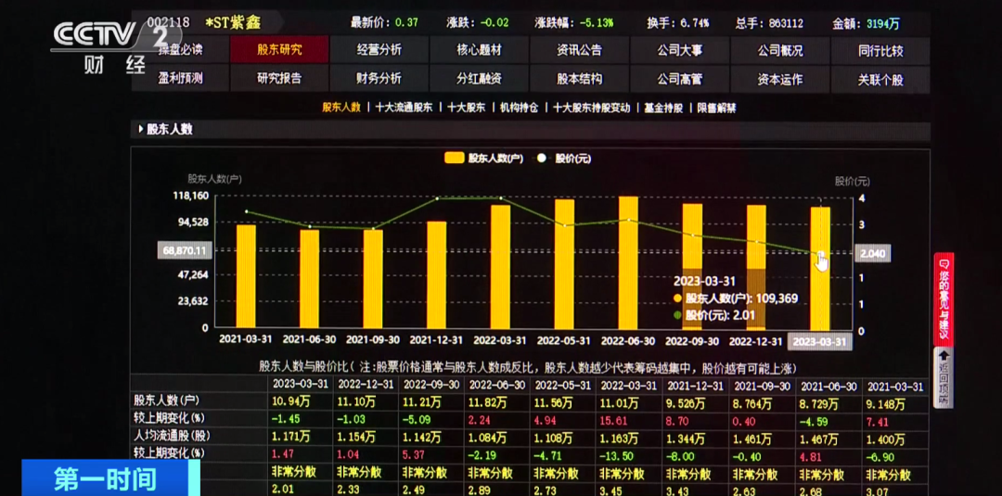Screen dimensions: 1002x496
Task: Open 分红融资 tab
Action: [480, 79]
